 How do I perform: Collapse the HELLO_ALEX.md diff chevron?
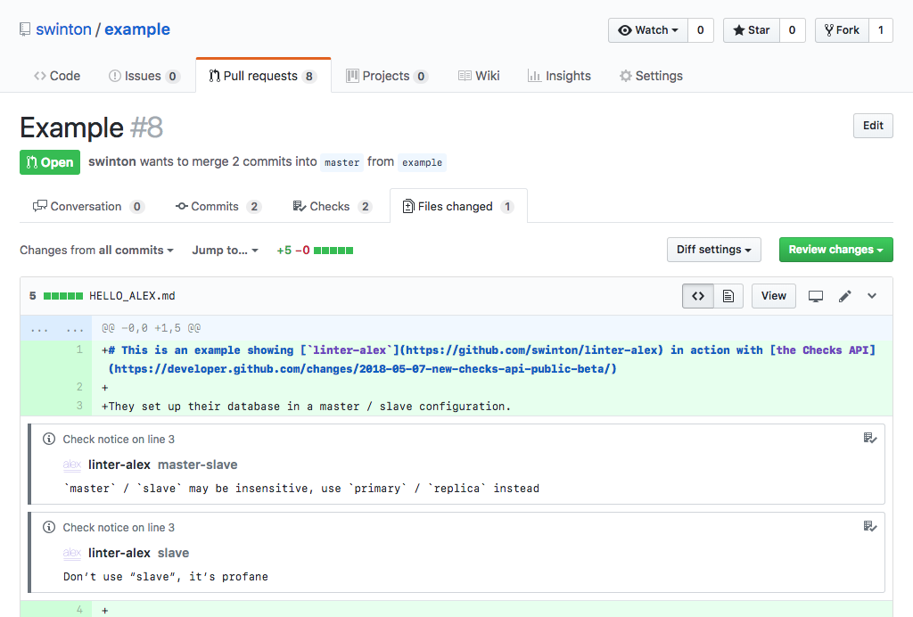click(872, 296)
